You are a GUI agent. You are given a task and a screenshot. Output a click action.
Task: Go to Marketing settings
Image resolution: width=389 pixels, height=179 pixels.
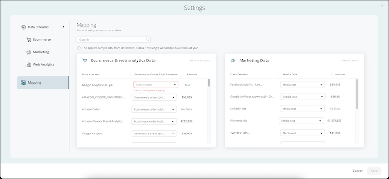click(x=41, y=52)
